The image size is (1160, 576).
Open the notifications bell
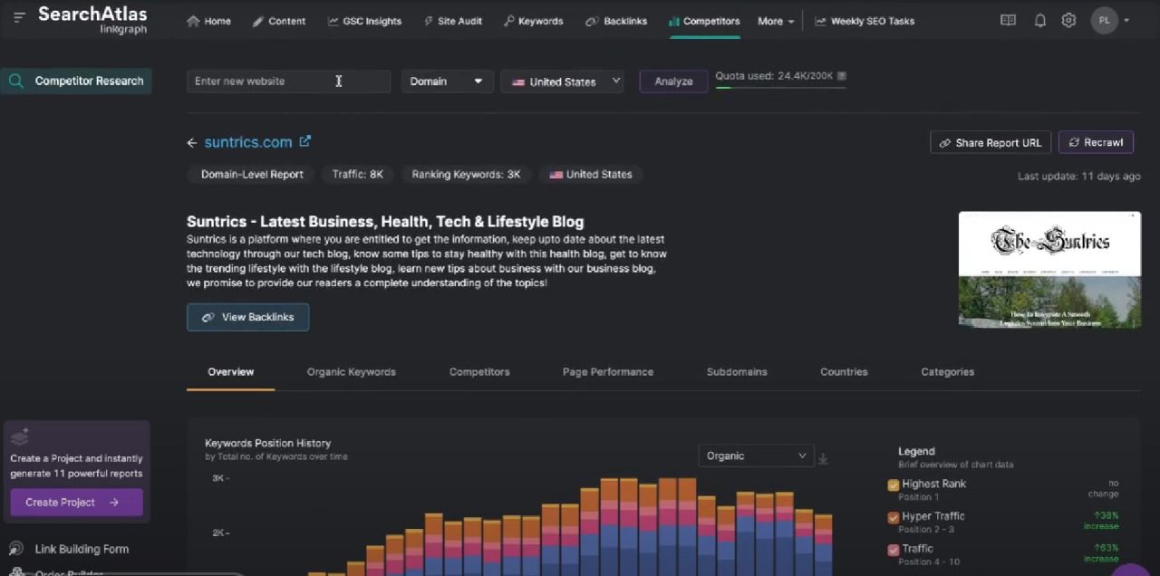pyautogui.click(x=1039, y=21)
